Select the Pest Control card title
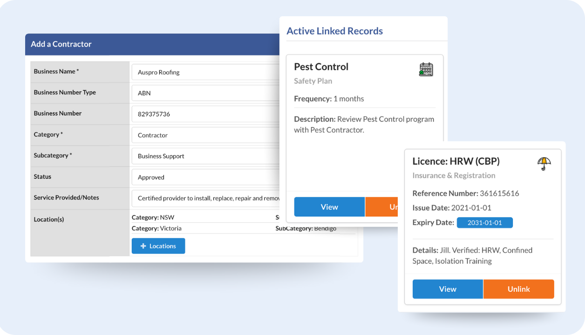Image resolution: width=585 pixels, height=335 pixels. point(321,67)
